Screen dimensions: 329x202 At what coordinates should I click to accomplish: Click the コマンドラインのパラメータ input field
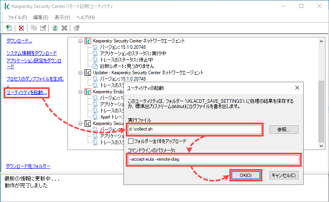pos(214,160)
